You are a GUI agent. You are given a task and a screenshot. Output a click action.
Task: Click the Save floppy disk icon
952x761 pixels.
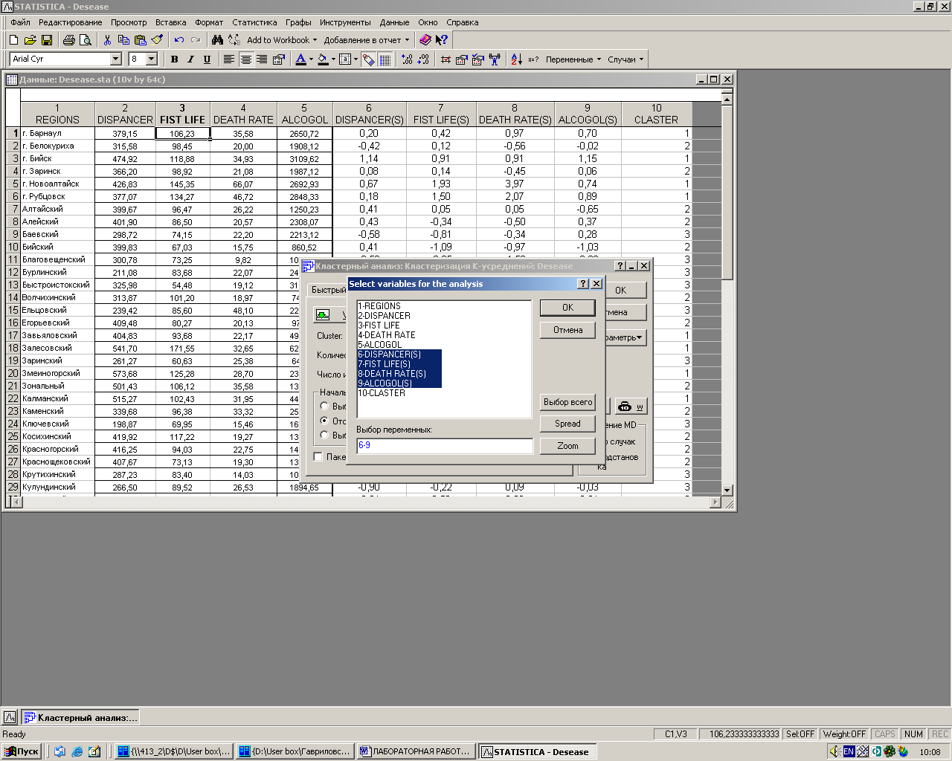click(46, 40)
